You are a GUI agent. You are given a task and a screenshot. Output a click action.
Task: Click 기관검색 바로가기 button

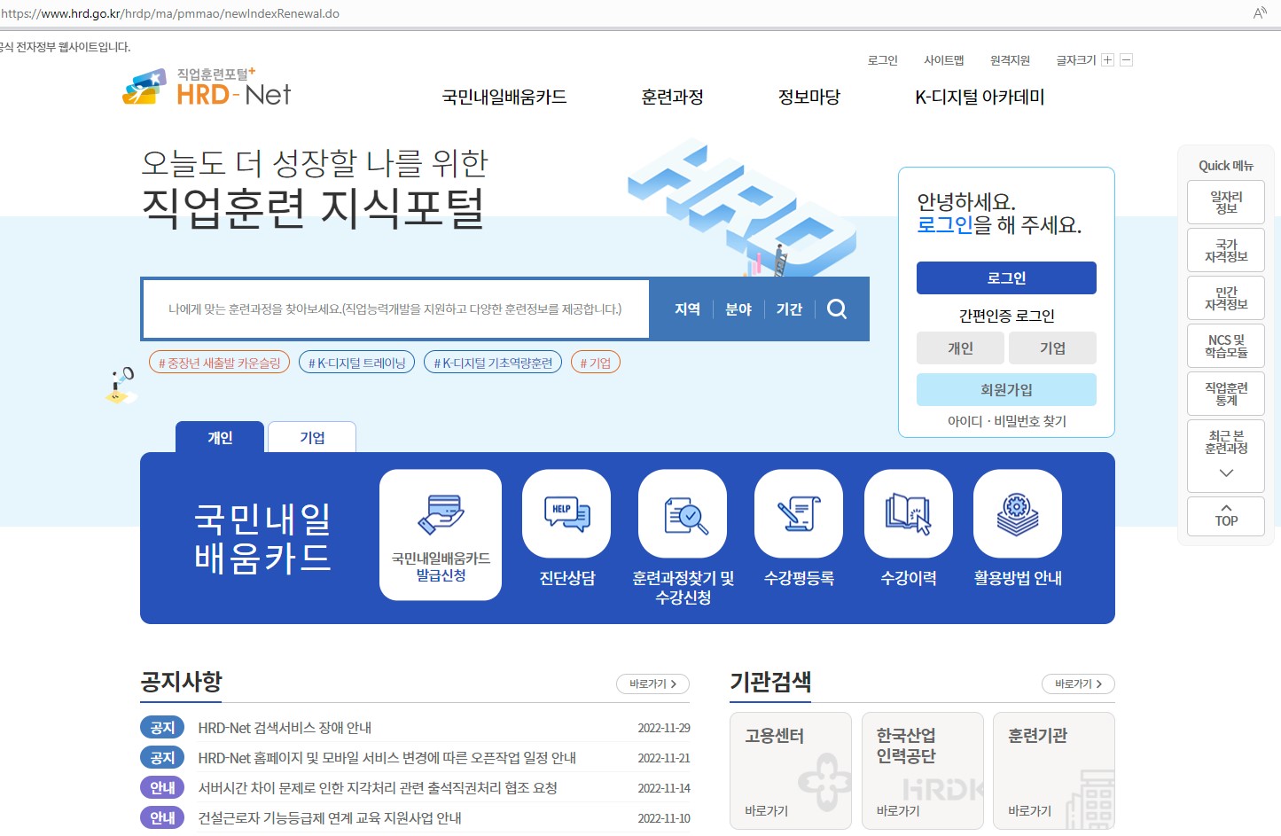pos(1078,684)
